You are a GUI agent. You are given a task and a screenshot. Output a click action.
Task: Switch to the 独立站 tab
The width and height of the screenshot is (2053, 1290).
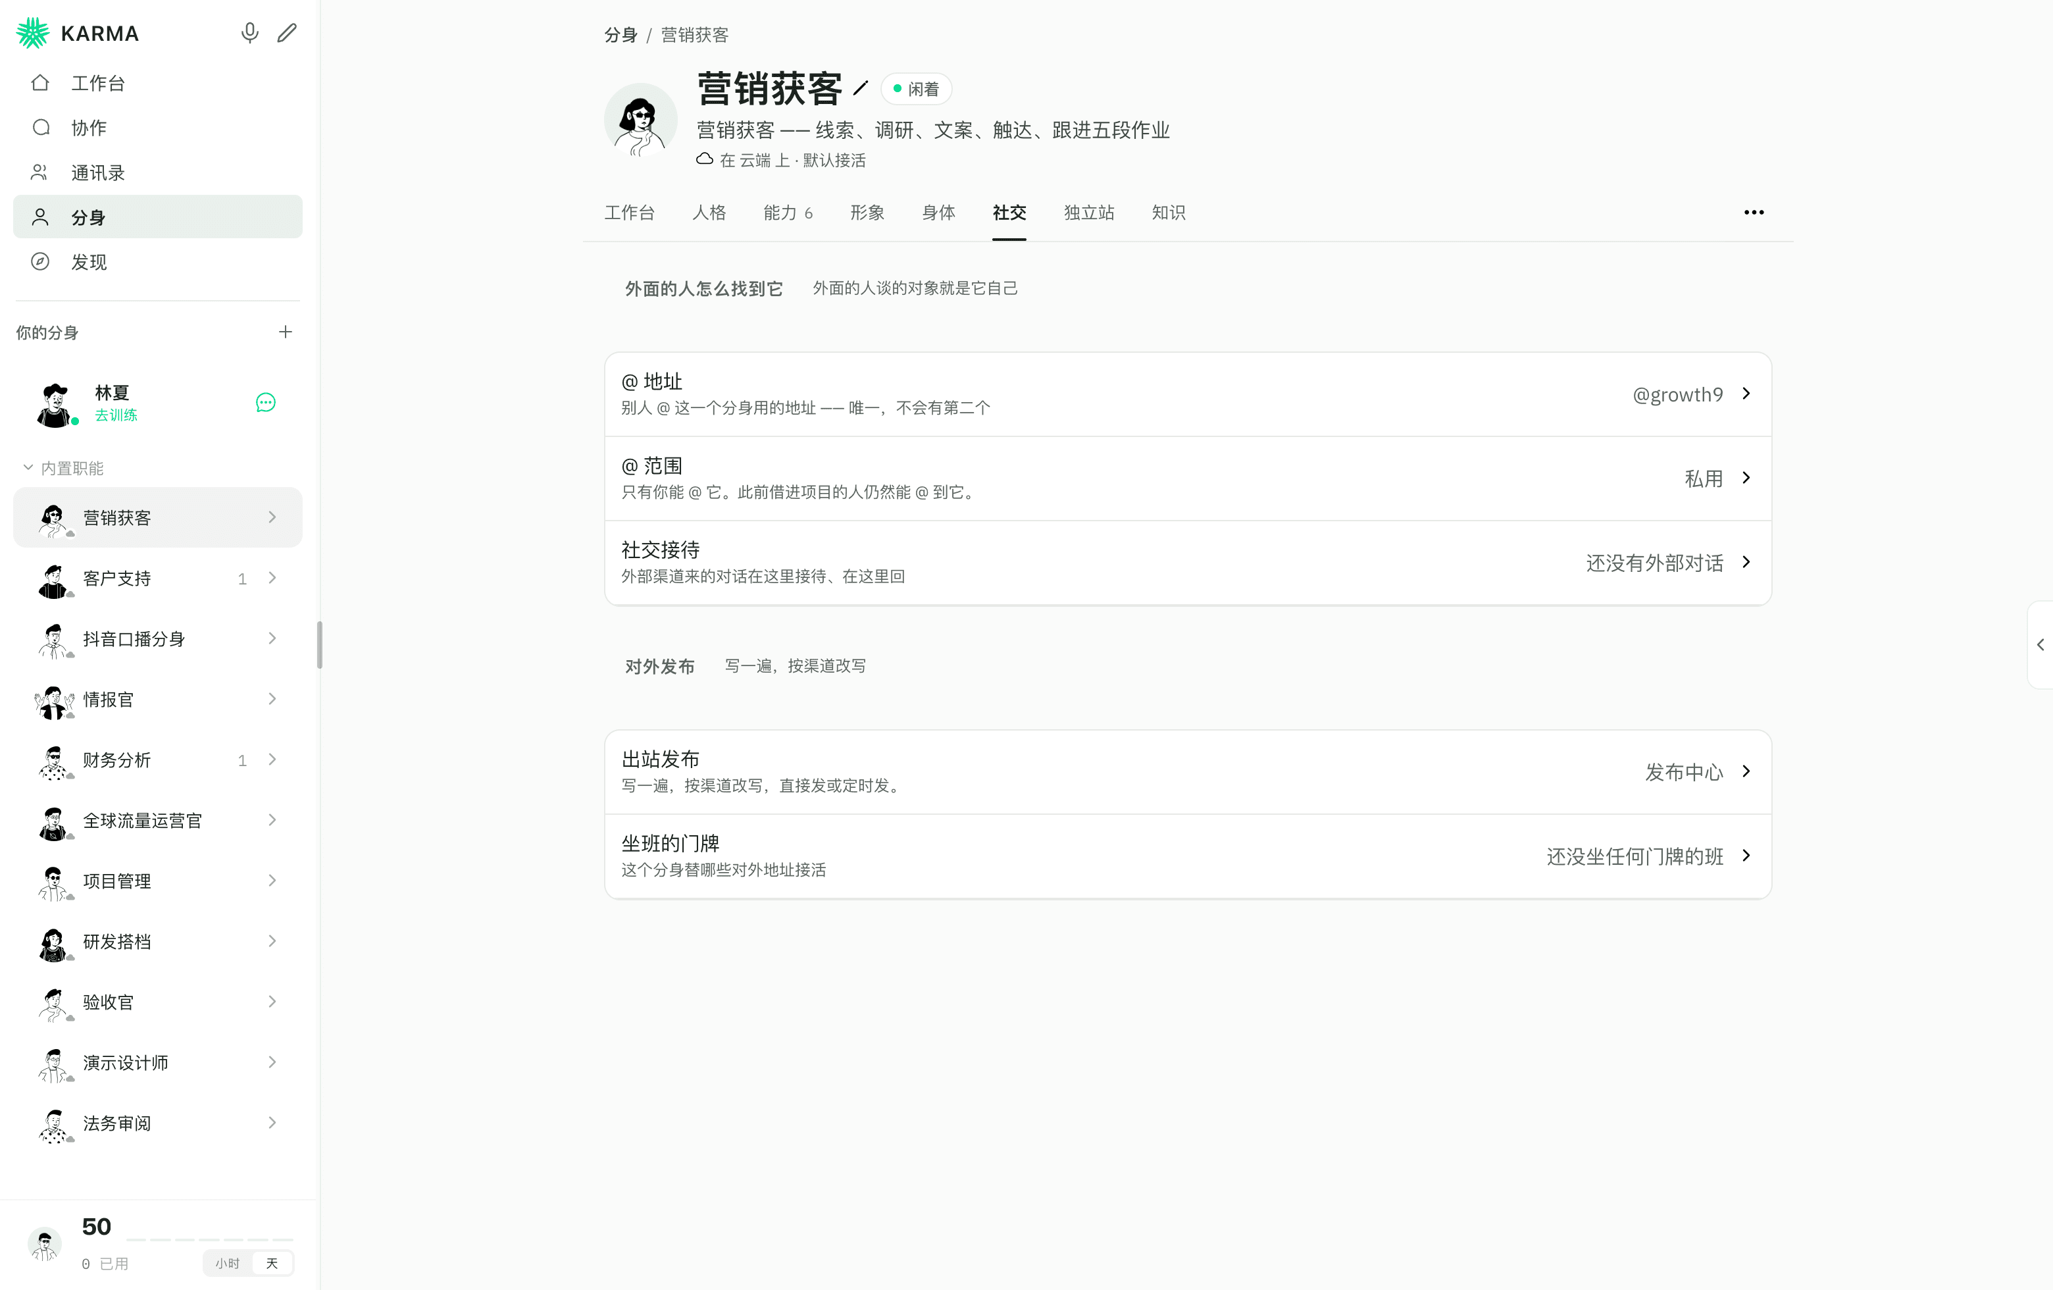(1089, 213)
